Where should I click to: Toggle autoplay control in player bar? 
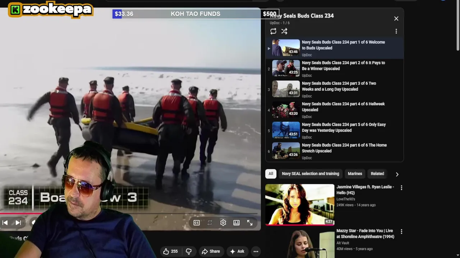pyautogui.click(x=210, y=223)
